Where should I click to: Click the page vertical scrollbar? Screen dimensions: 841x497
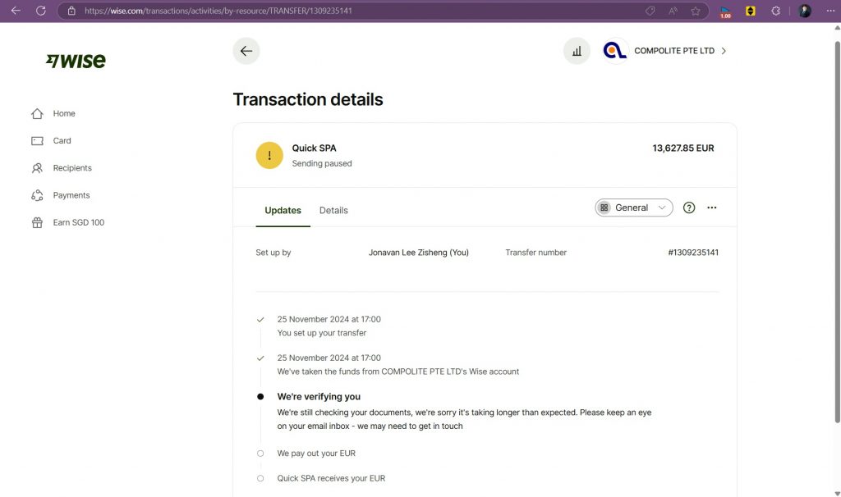(x=837, y=230)
